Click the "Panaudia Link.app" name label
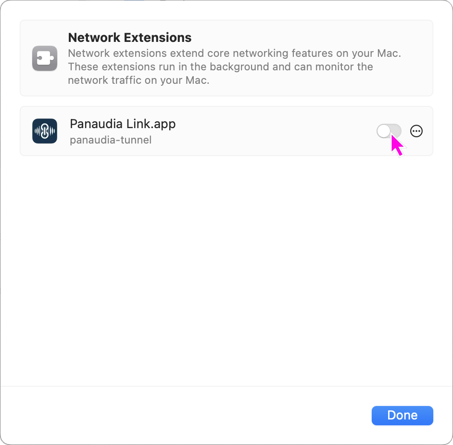This screenshot has width=453, height=445. tap(123, 124)
